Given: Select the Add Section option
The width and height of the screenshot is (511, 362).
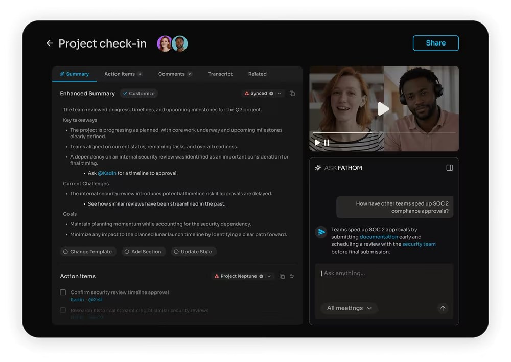Looking at the screenshot, I should 143,252.
